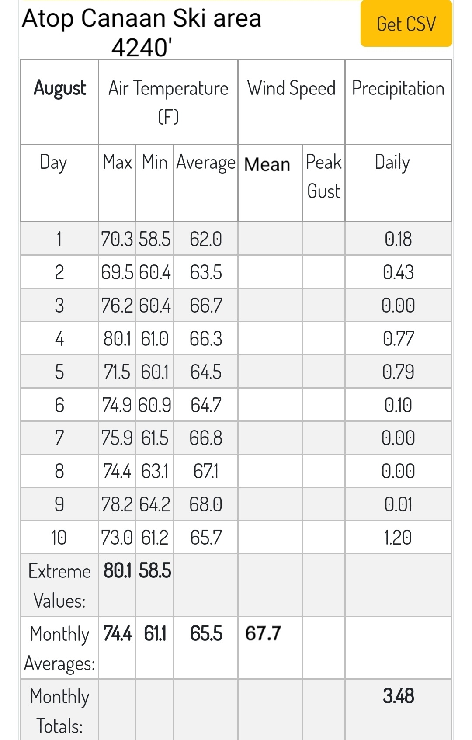
Task: Click the 67.7 mean value cell
Action: [x=263, y=633]
